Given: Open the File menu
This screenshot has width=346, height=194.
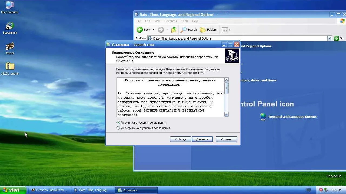Looking at the screenshot, I should (x=139, y=21).
